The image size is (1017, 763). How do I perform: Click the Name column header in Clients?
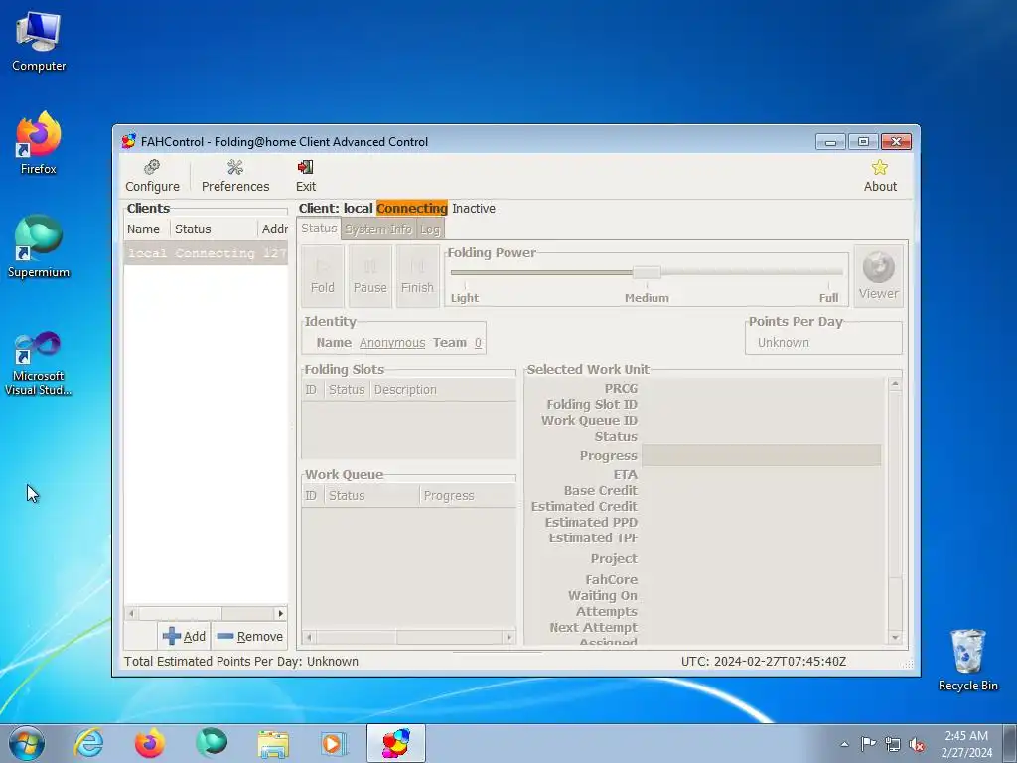(147, 229)
